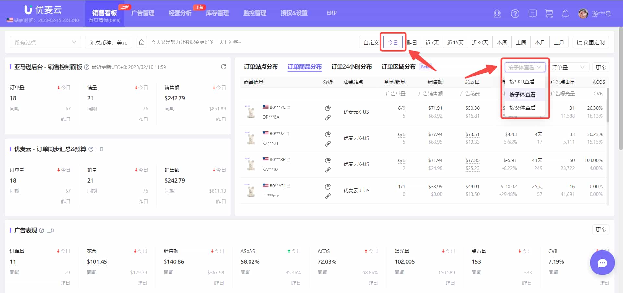Image resolution: width=623 pixels, height=293 pixels.
Task: Expand the 所有站点 site dropdown
Action: pos(45,42)
